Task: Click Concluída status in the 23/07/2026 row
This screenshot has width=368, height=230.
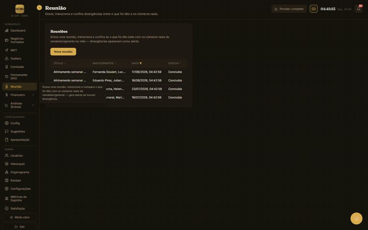Action: [x=175, y=89]
